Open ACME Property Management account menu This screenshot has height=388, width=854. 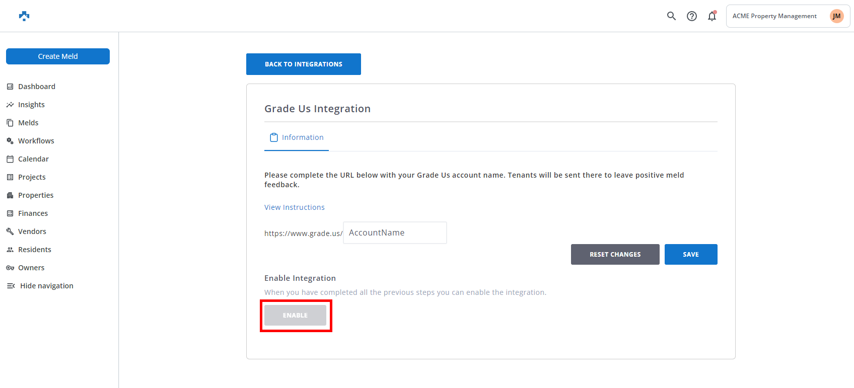coord(774,16)
